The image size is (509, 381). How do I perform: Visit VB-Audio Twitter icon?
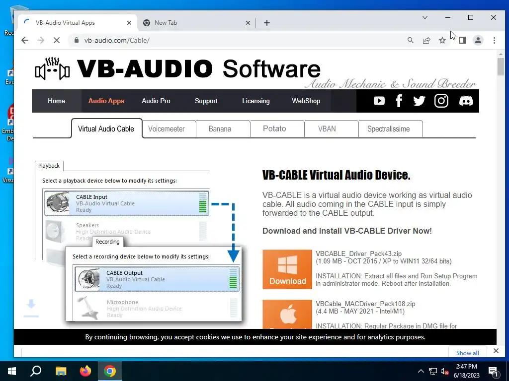click(x=419, y=101)
